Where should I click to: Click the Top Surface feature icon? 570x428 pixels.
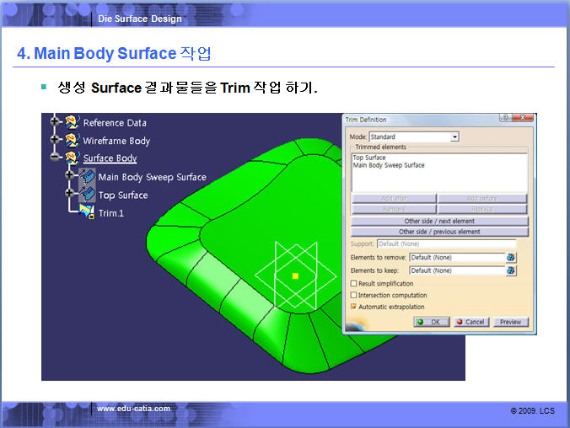tap(87, 195)
